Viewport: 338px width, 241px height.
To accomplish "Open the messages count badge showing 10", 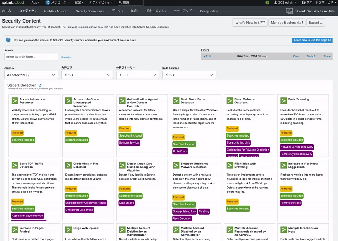I will 48,2.
